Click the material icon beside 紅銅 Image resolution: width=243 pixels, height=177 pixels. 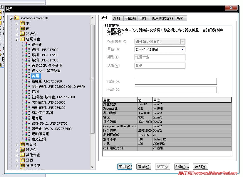coord(28,92)
